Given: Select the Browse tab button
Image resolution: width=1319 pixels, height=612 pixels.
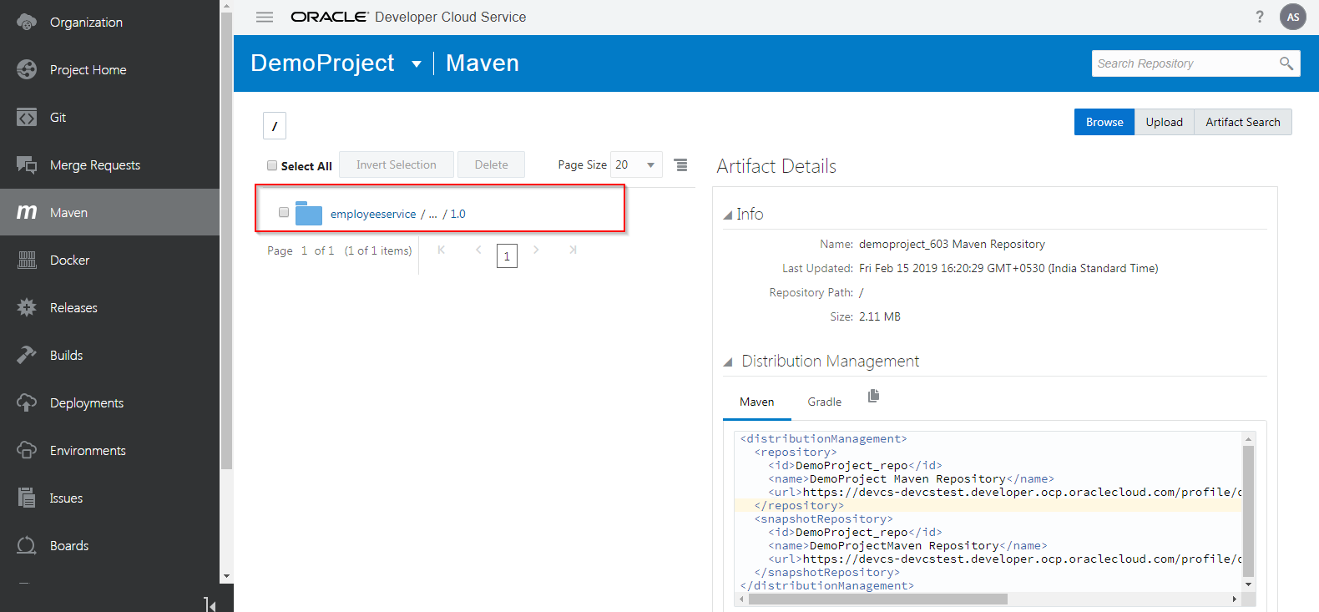Looking at the screenshot, I should (1104, 122).
